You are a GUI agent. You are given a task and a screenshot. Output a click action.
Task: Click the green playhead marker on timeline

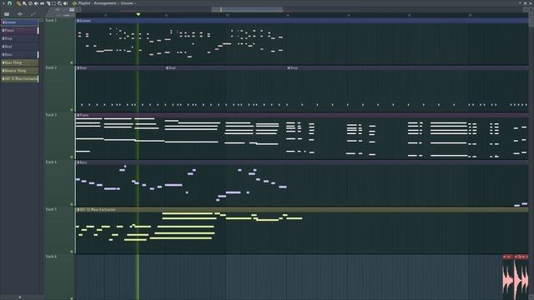click(x=139, y=14)
